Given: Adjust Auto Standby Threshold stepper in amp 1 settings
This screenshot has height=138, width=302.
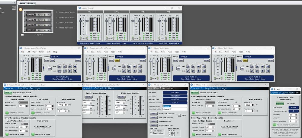Looking at the screenshot, I should coord(66,105).
